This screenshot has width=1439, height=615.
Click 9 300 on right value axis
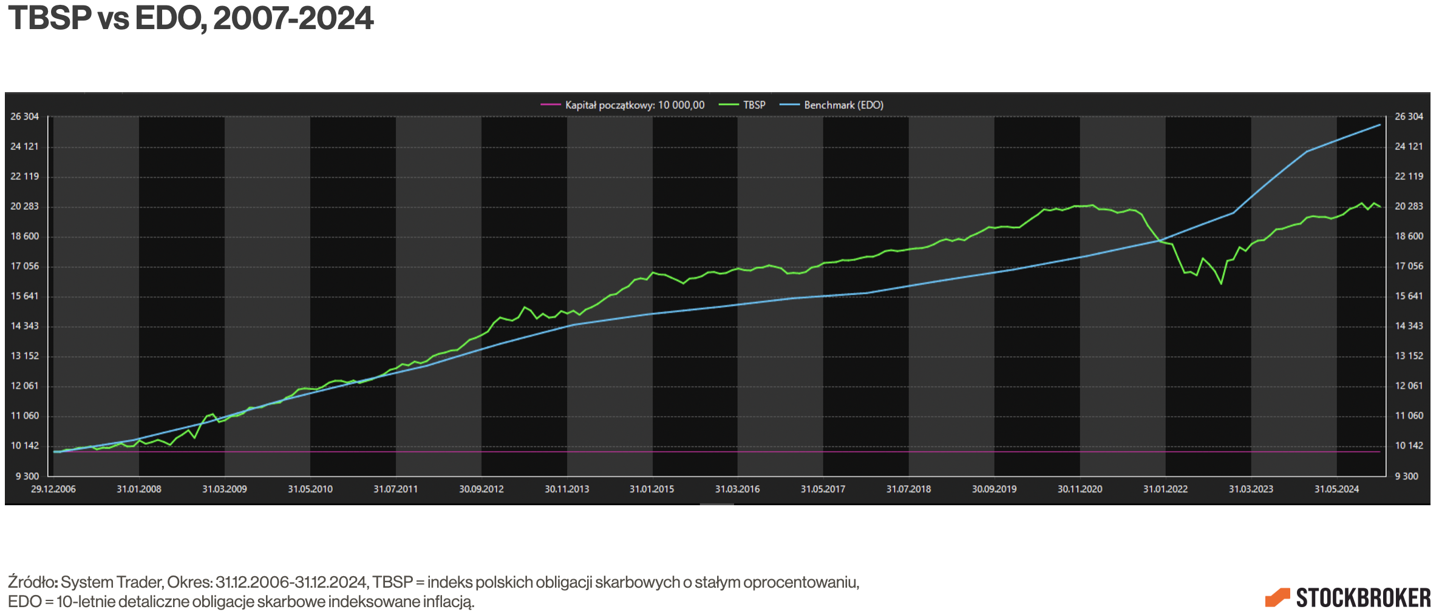pyautogui.click(x=1406, y=476)
